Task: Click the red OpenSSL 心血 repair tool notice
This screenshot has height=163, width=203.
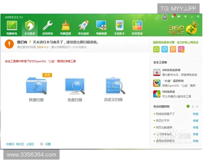Action: (40, 61)
